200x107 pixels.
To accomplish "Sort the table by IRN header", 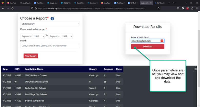I will point(17,69).
